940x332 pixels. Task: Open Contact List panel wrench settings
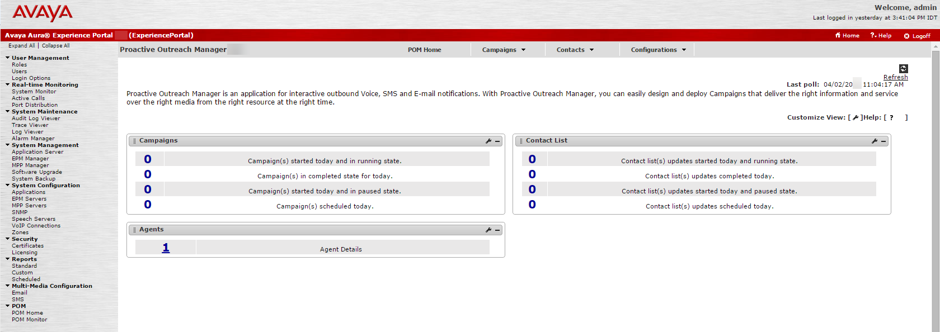pyautogui.click(x=874, y=141)
